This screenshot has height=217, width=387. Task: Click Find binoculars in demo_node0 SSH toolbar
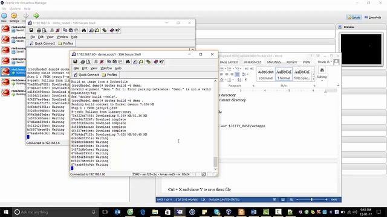pos(83,30)
